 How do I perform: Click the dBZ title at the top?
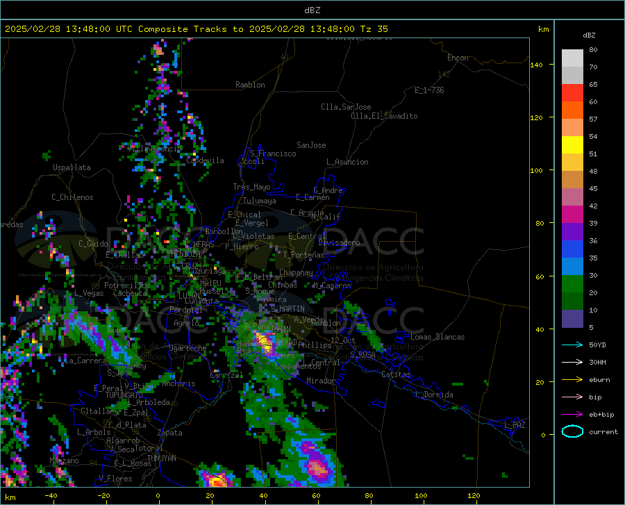click(312, 10)
